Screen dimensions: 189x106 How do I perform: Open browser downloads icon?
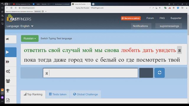coord(187,8)
